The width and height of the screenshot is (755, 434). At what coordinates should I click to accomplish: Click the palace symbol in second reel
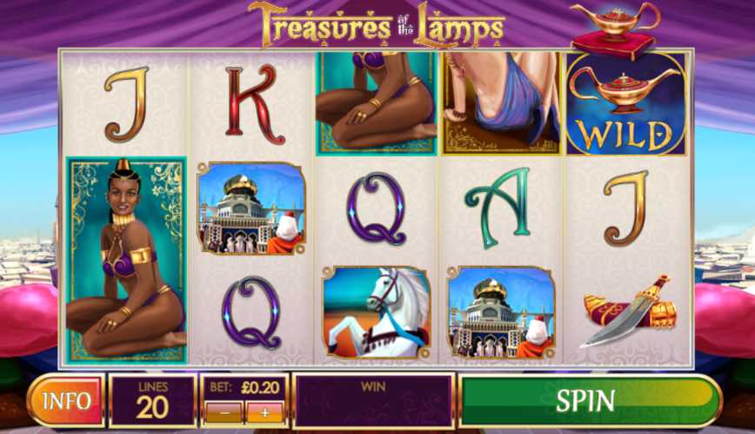(x=251, y=208)
